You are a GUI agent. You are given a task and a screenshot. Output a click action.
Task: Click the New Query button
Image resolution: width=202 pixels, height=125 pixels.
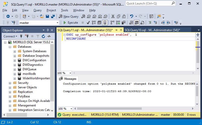(69, 16)
